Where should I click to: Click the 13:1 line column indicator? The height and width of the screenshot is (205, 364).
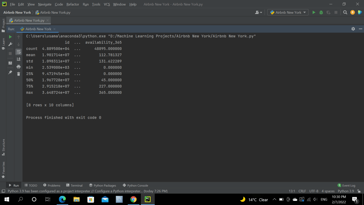pyautogui.click(x=292, y=191)
